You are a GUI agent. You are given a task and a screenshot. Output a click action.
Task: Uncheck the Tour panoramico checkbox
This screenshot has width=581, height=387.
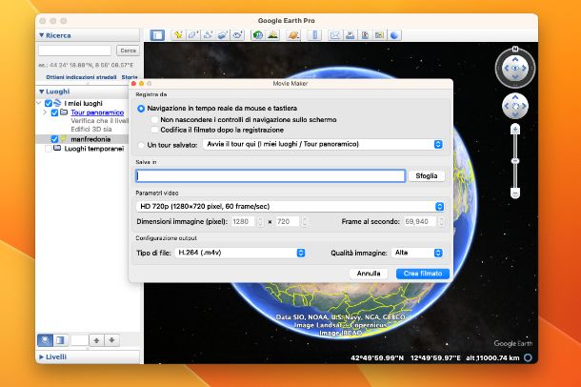point(54,112)
